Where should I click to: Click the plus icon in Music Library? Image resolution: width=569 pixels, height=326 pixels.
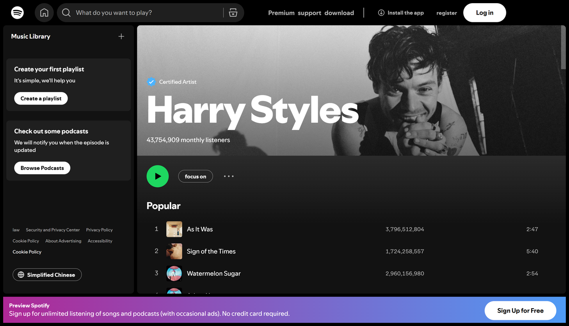[x=121, y=36]
